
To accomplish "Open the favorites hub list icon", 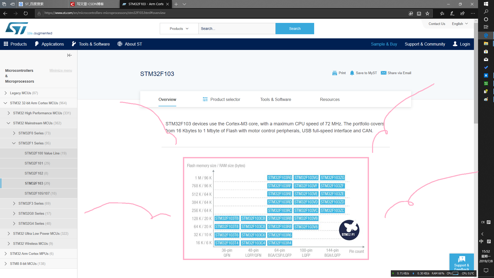I will click(442, 13).
